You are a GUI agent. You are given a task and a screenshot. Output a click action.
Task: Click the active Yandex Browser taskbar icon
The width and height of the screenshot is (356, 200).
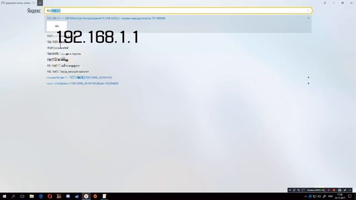[x=86, y=196]
